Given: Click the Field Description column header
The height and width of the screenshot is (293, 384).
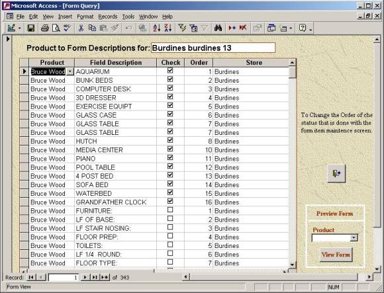Looking at the screenshot, I should point(116,63).
